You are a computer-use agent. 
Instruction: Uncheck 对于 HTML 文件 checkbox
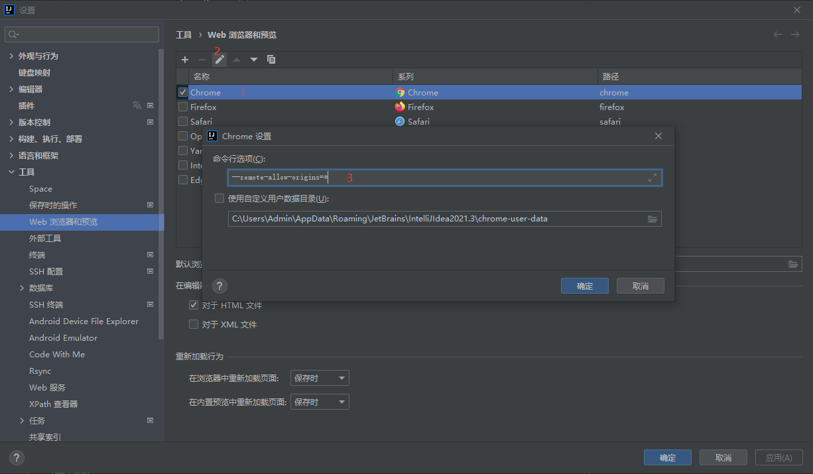194,305
